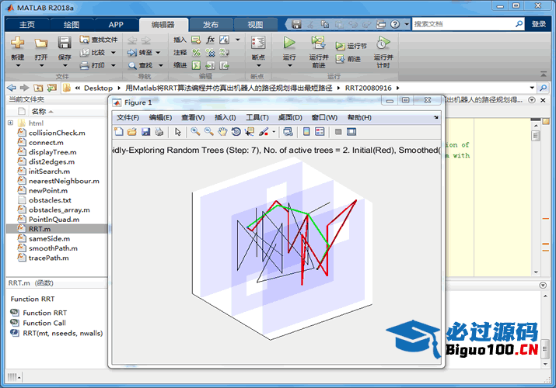The width and height of the screenshot is (556, 388).
Task: Click Figure 1 open file icon
Action: pyautogui.click(x=132, y=132)
